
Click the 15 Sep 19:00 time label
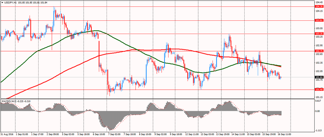click(269, 134)
